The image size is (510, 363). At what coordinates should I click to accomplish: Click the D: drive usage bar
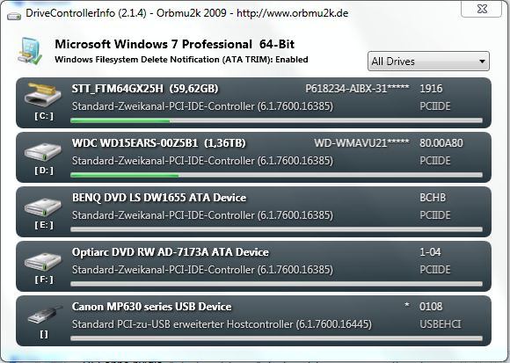(276, 176)
